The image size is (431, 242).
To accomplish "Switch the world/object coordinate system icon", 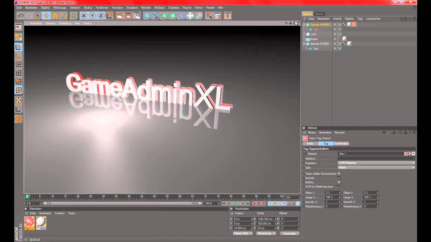I will coord(110,16).
